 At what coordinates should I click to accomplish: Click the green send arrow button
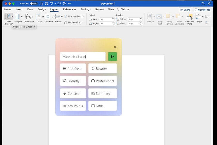click(112, 56)
